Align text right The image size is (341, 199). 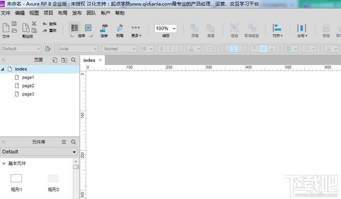click(243, 49)
